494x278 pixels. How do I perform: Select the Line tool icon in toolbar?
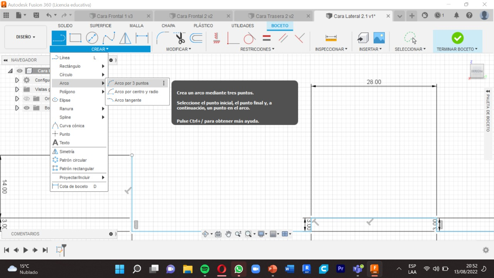coord(59,38)
